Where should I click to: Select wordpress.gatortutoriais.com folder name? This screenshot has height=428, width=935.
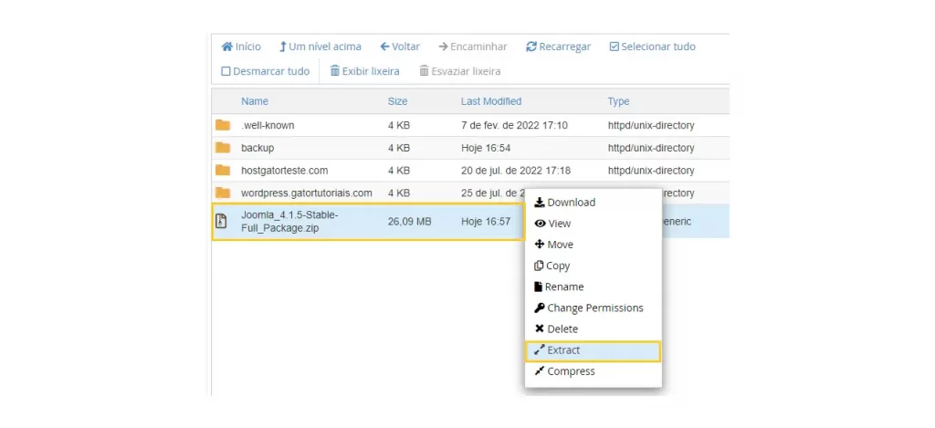(x=307, y=193)
